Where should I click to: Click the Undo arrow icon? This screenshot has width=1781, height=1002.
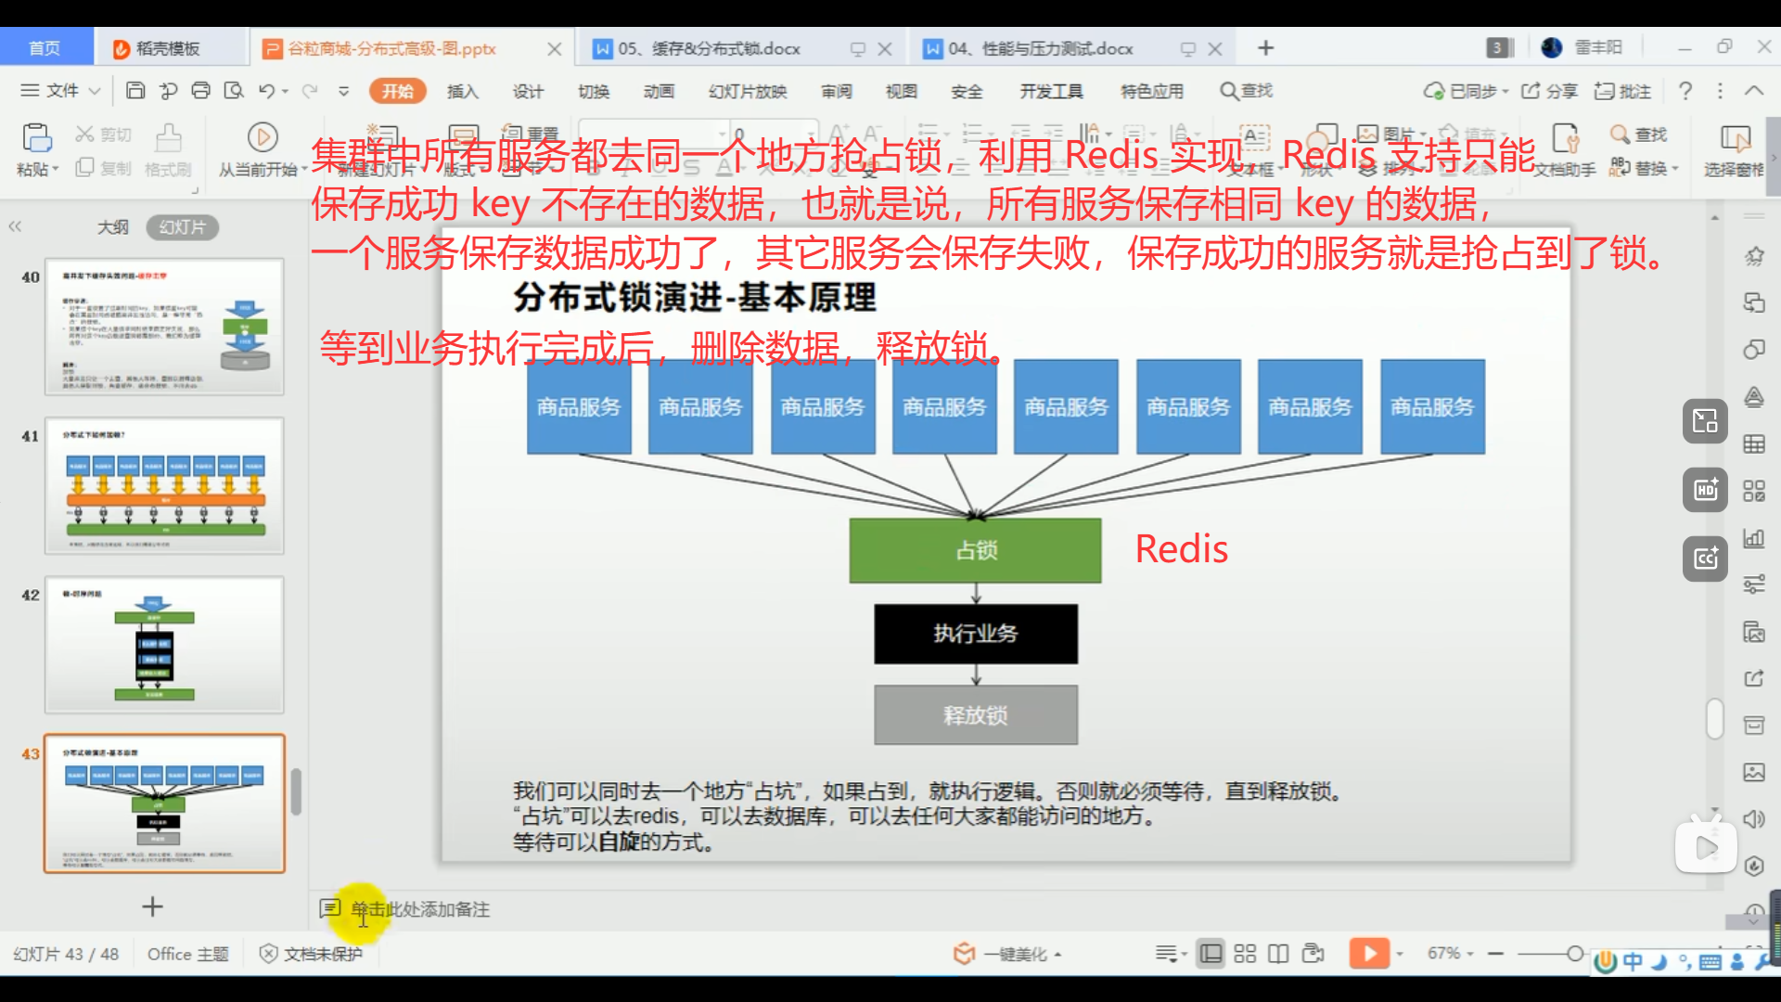[266, 91]
